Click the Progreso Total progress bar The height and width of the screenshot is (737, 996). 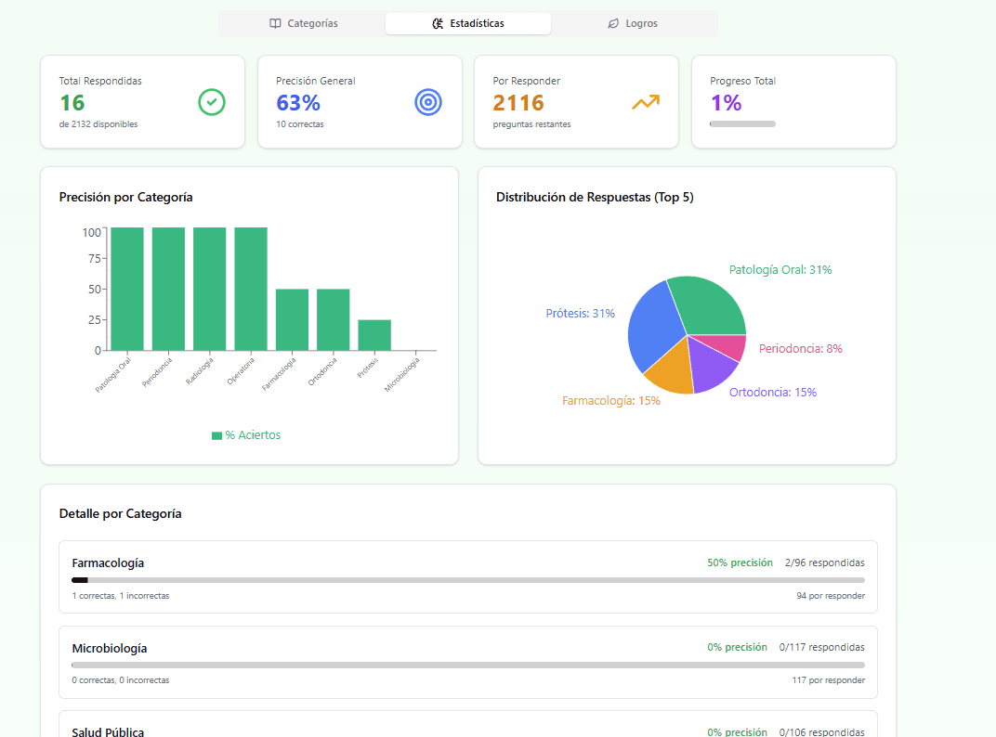(742, 123)
